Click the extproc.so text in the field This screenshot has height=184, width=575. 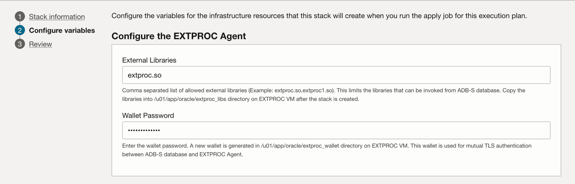coord(145,75)
